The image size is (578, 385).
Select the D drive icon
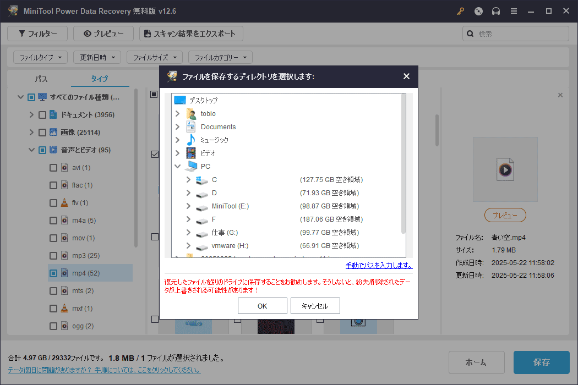[201, 194]
